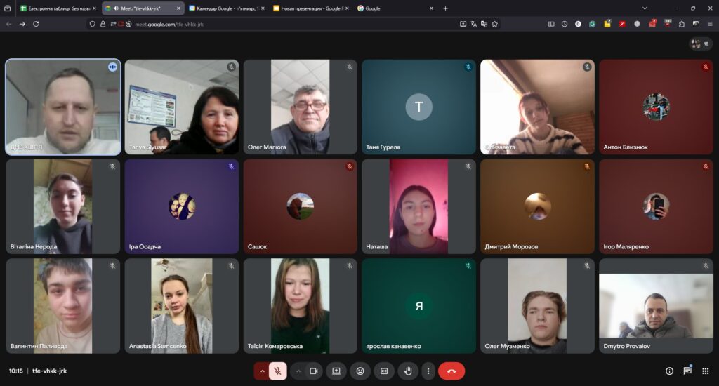
Task: Expand audio settings arrow beside microphone
Action: (263, 371)
